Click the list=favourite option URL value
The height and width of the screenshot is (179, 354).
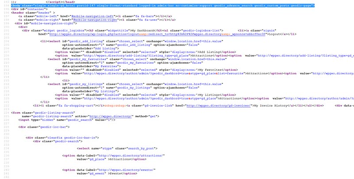click(165, 74)
